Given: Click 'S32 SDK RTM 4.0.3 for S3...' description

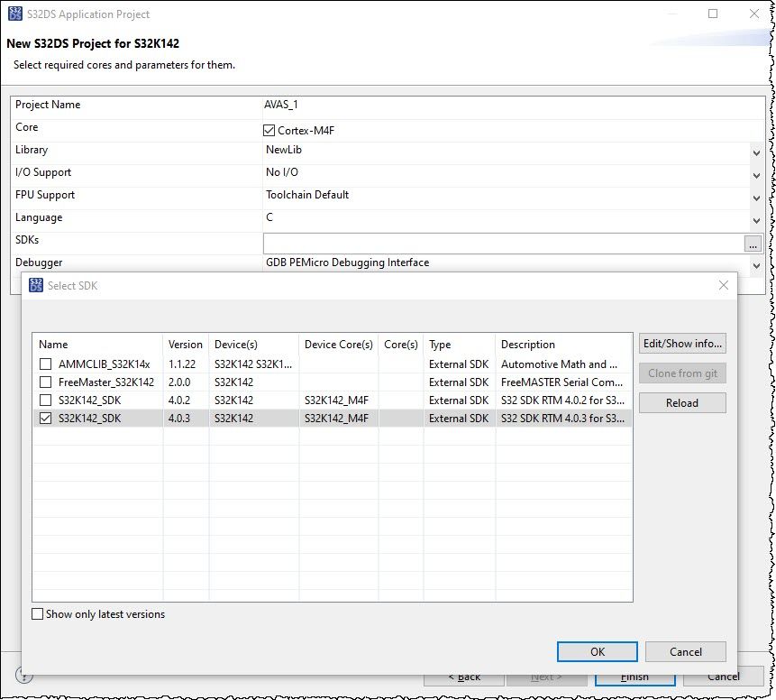Looking at the screenshot, I should point(562,419).
